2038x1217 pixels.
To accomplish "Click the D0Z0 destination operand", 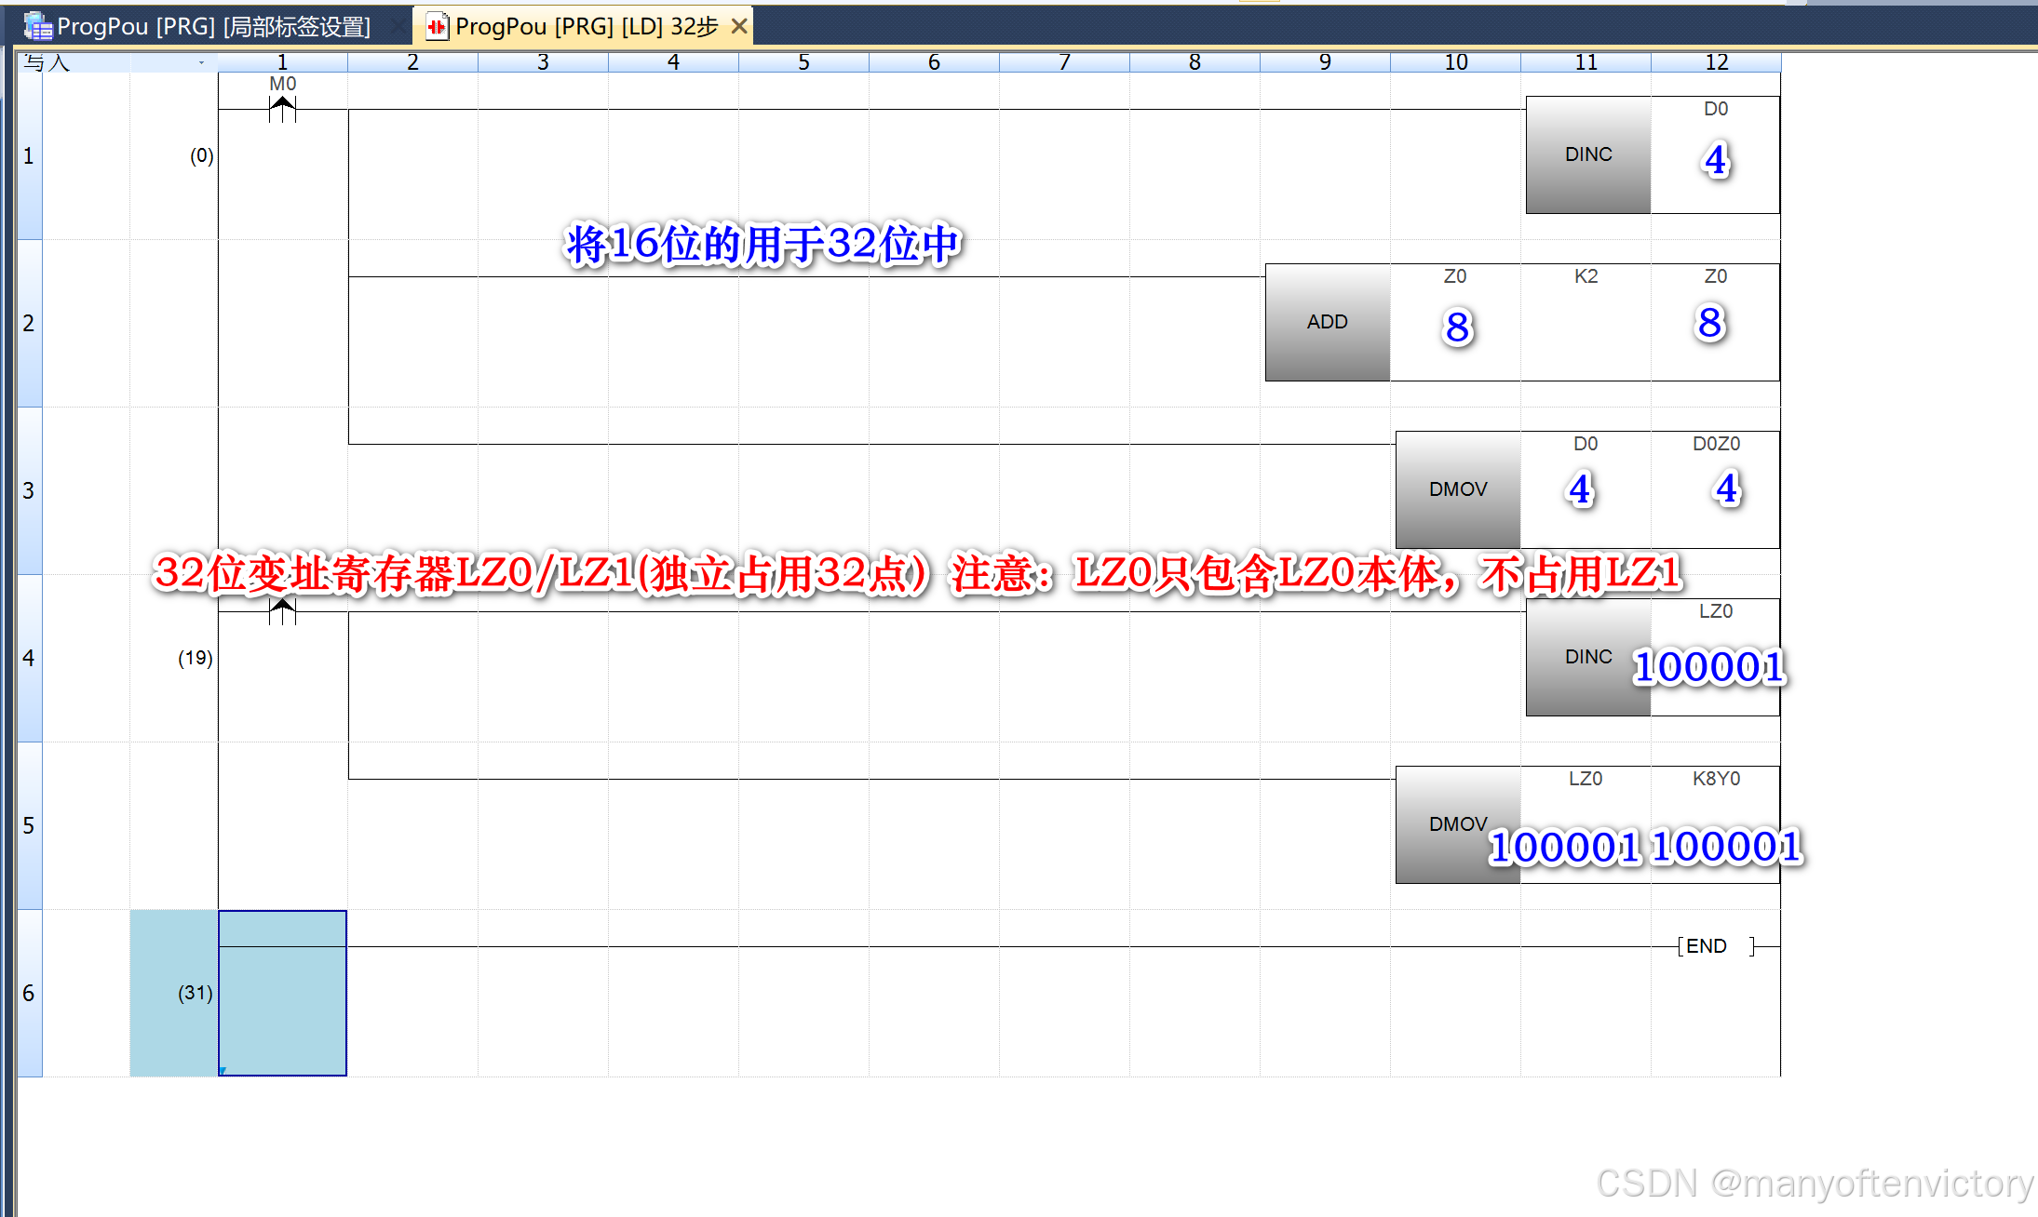I will pos(1716,444).
